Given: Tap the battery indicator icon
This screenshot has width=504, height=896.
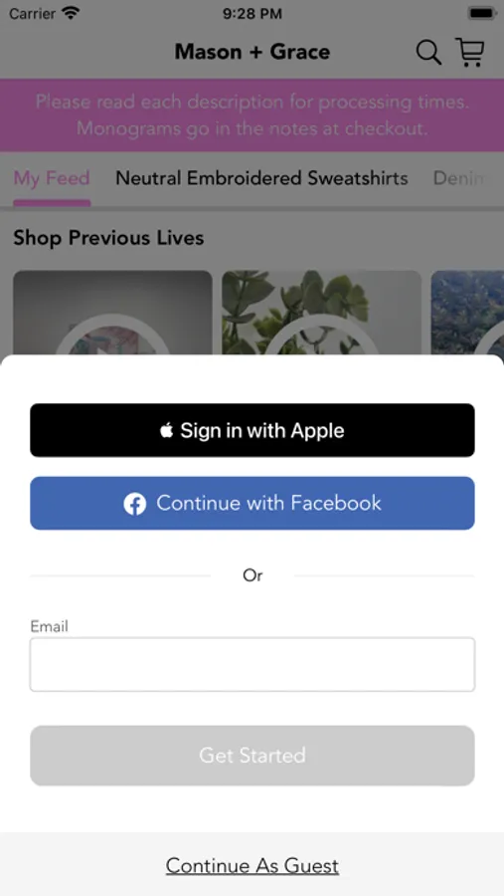Looking at the screenshot, I should tap(481, 13).
